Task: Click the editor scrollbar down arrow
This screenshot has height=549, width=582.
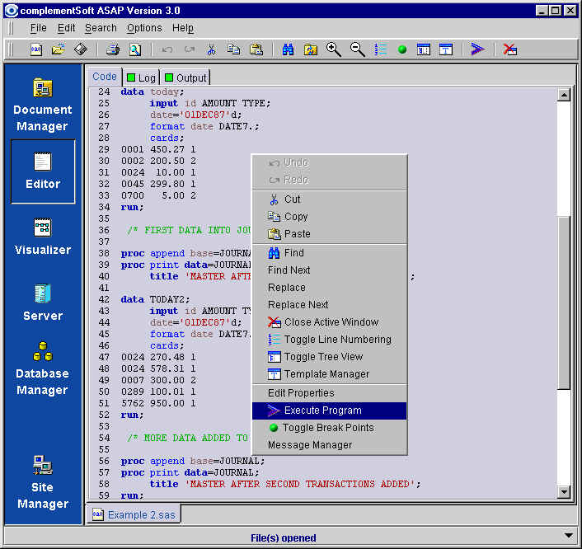Action: [564, 492]
